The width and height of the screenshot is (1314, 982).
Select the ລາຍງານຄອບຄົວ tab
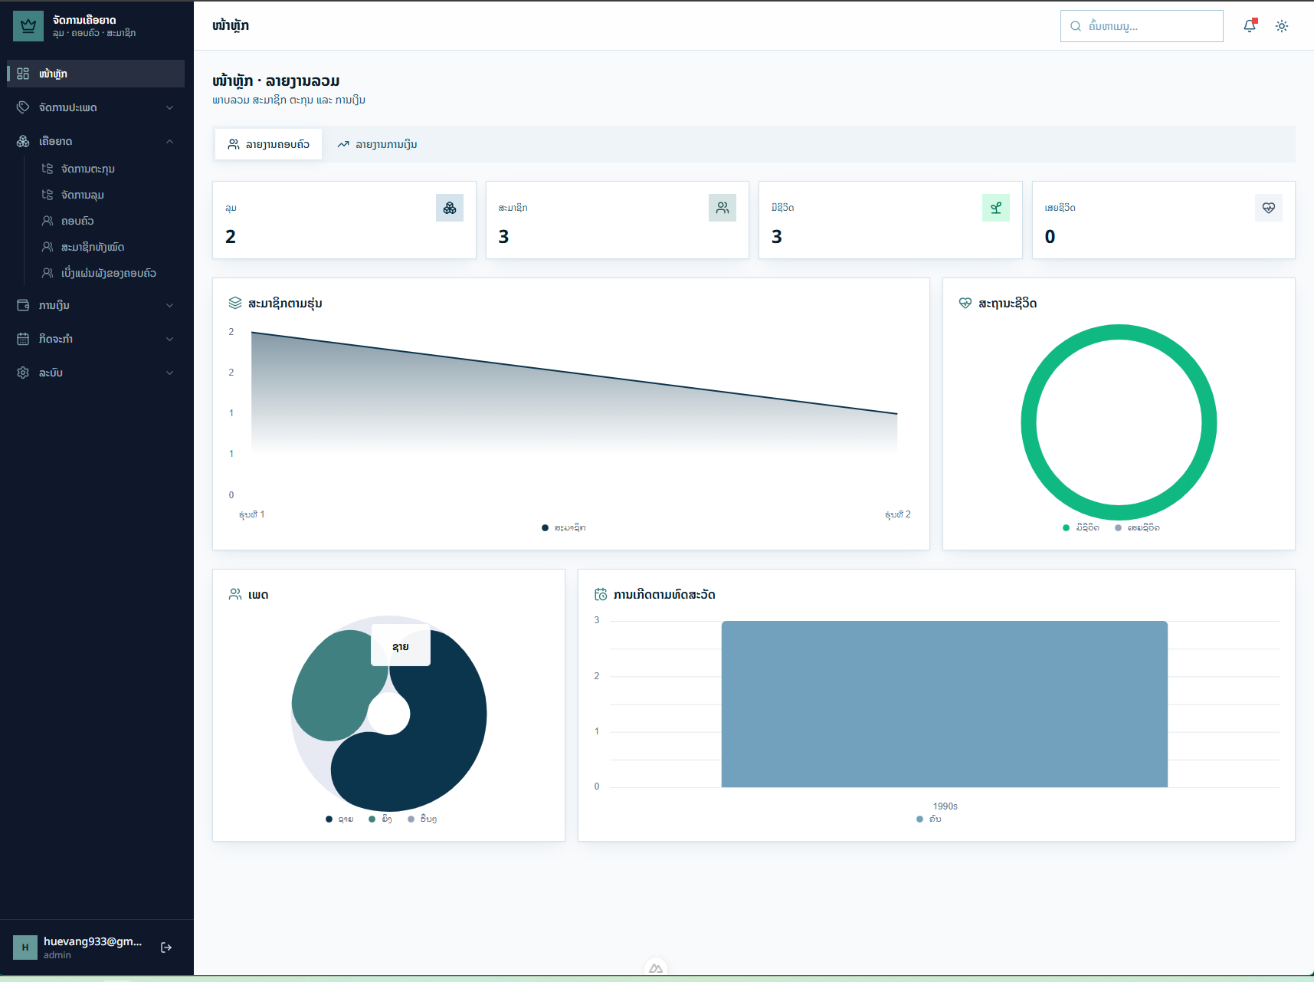click(268, 144)
